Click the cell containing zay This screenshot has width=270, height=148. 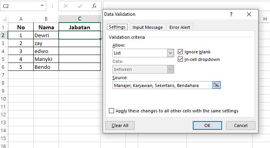[46, 43]
